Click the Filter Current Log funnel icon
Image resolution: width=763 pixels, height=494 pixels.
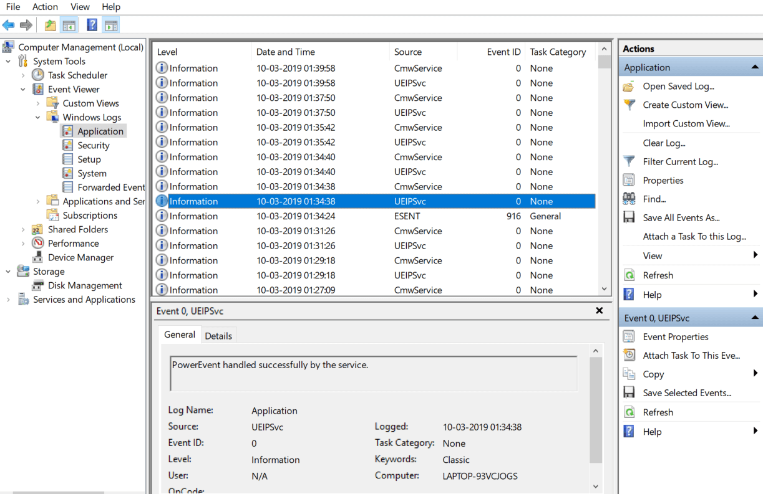click(x=629, y=161)
